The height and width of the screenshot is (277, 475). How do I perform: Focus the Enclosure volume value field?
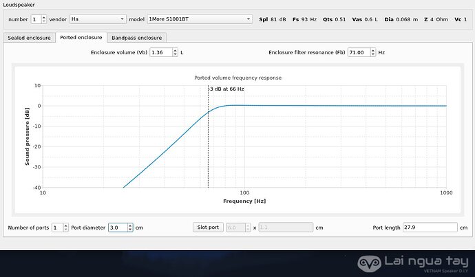point(160,52)
